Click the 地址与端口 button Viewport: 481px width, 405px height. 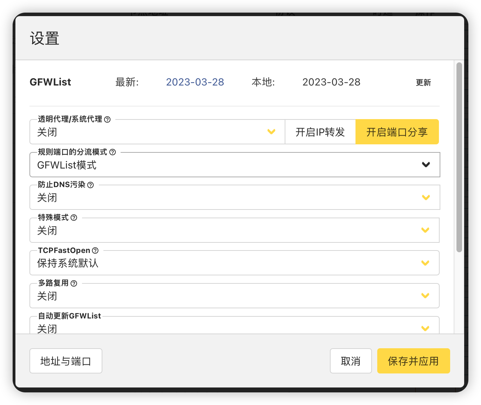click(66, 361)
